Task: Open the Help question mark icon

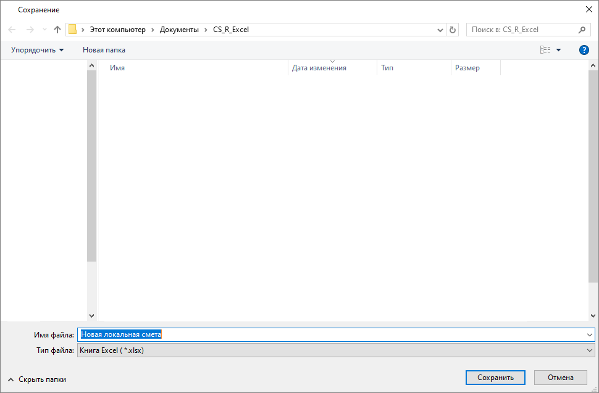Action: coord(584,50)
